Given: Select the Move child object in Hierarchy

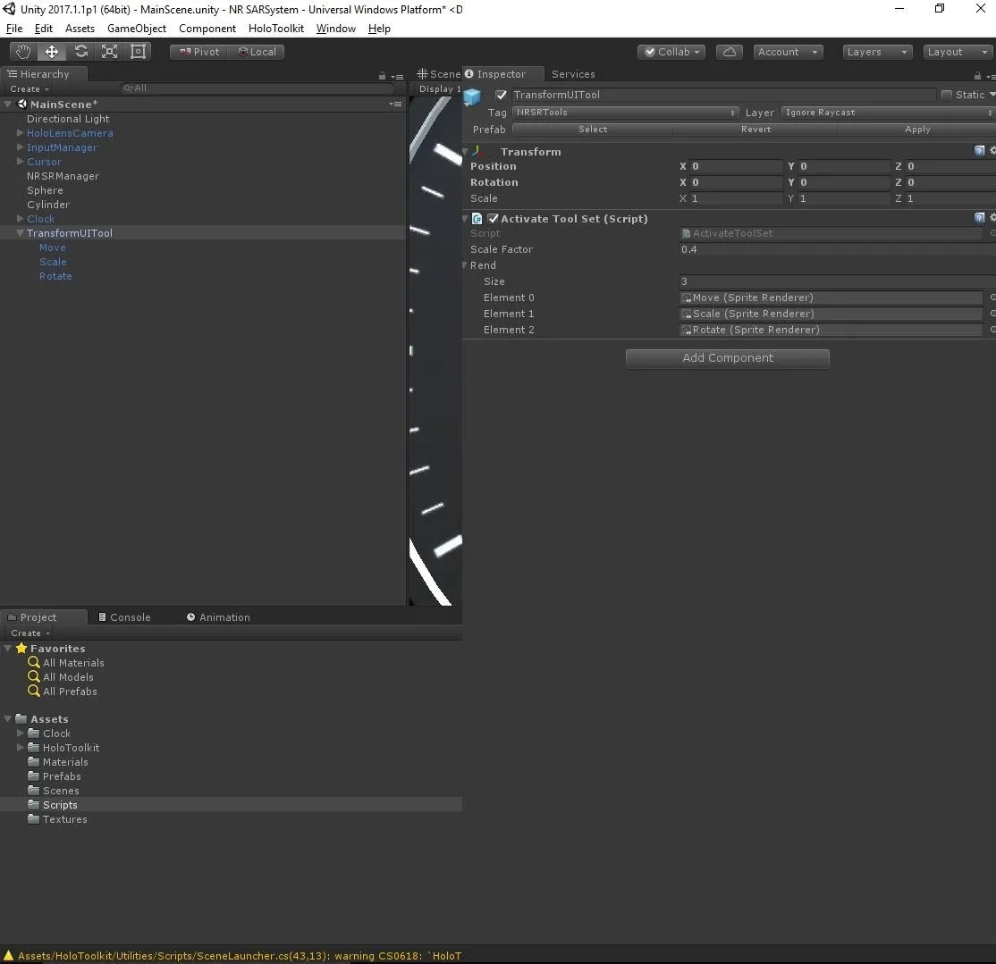Looking at the screenshot, I should (52, 247).
